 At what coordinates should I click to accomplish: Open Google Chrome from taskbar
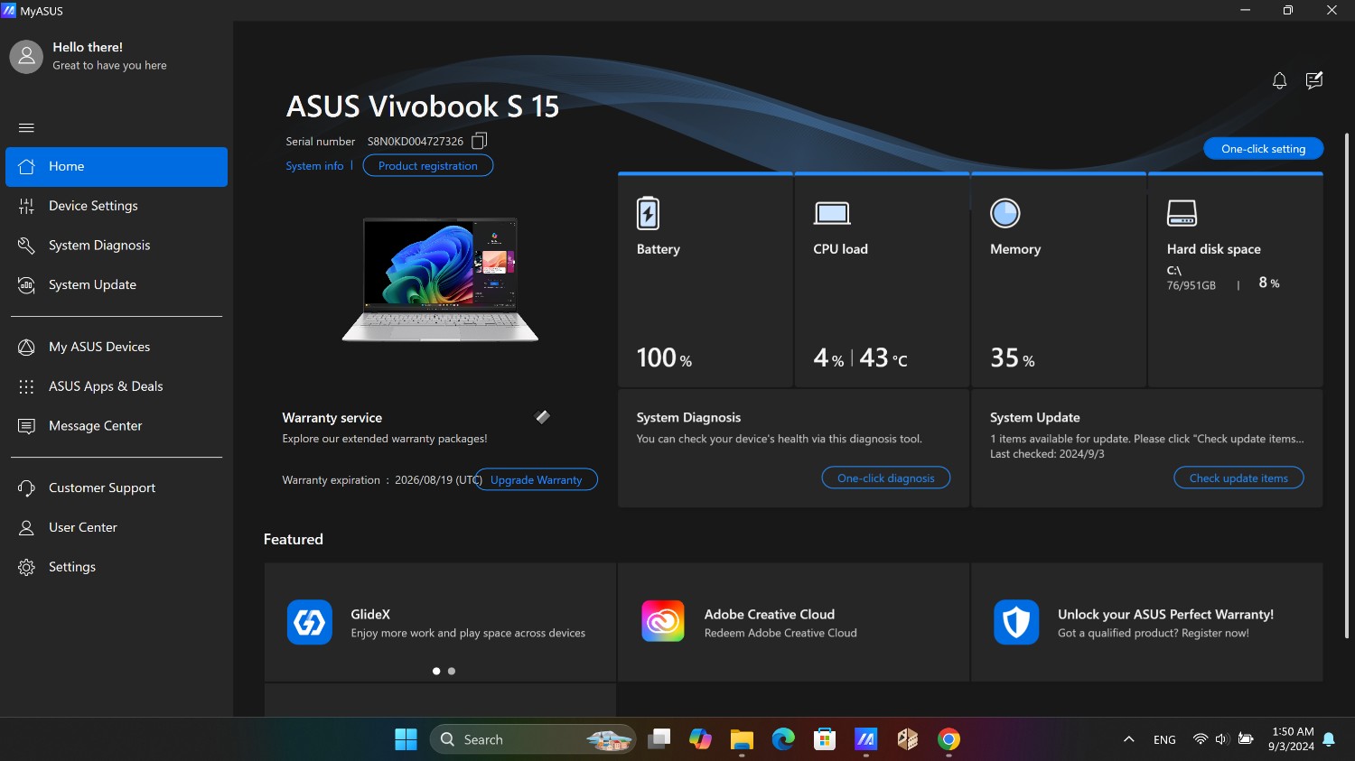click(948, 739)
